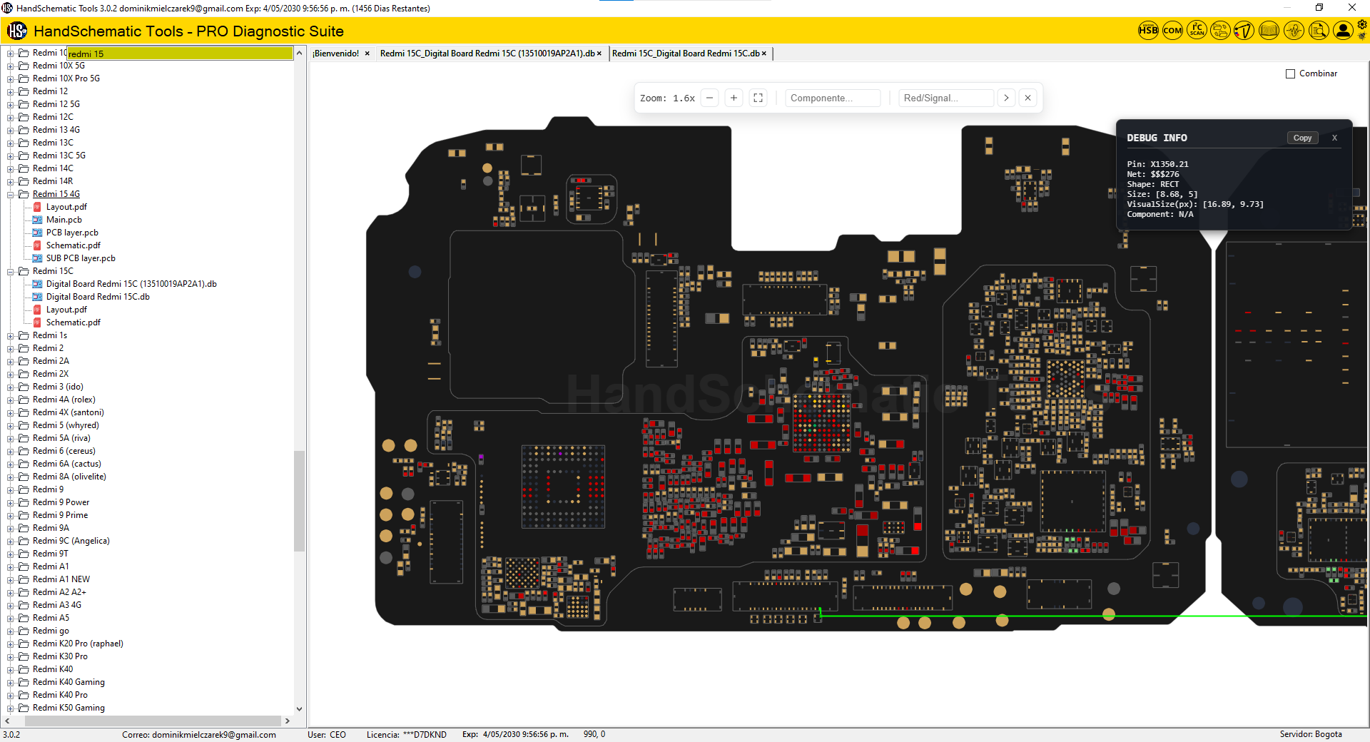Screen dimensions: 1370x742
Task: Open the user profile icon
Action: tap(1343, 31)
